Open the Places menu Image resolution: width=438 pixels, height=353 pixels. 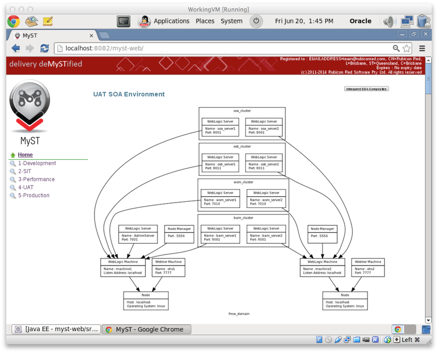(205, 21)
